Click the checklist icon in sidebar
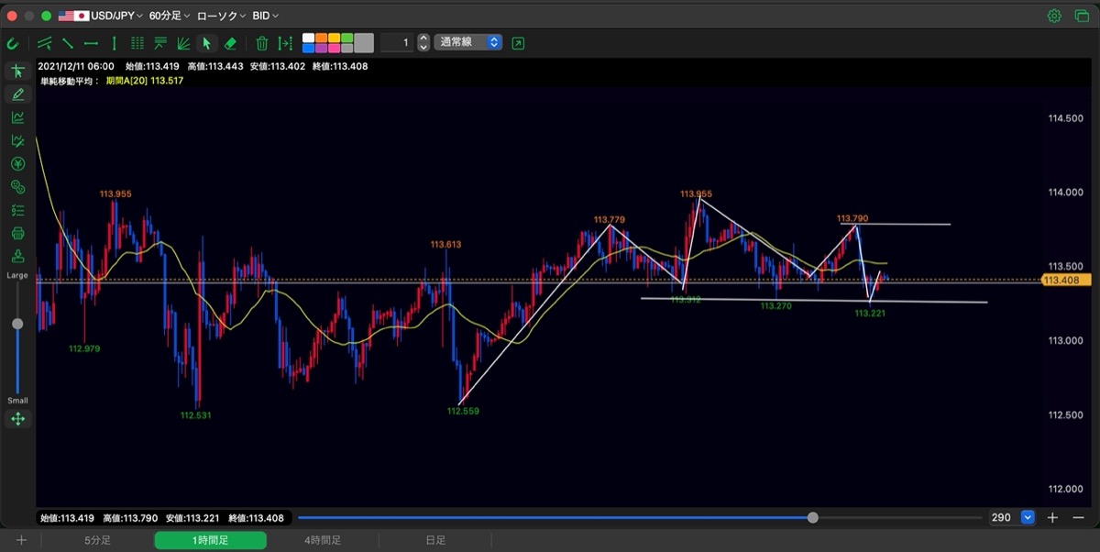Image resolution: width=1100 pixels, height=552 pixels. (x=17, y=210)
